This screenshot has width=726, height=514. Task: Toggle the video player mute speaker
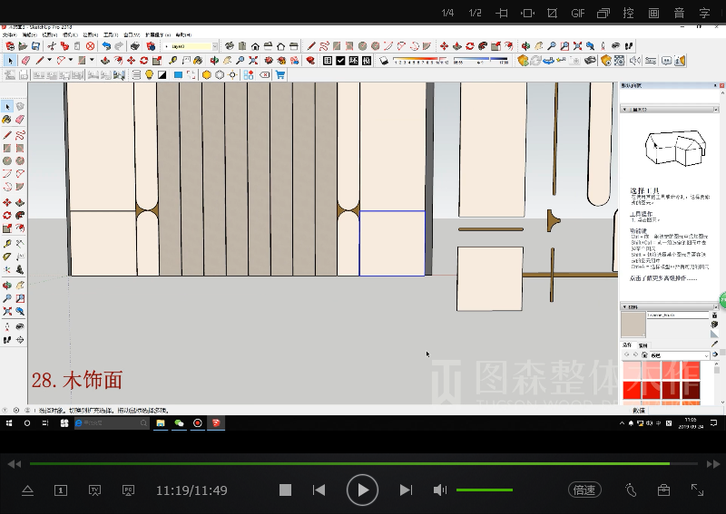[440, 490]
